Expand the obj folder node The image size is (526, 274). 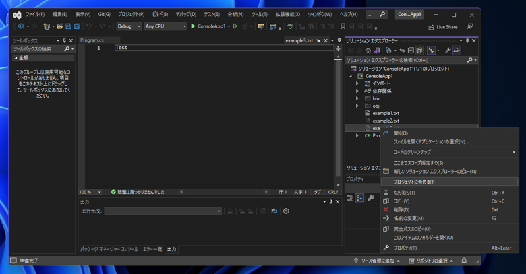point(357,106)
